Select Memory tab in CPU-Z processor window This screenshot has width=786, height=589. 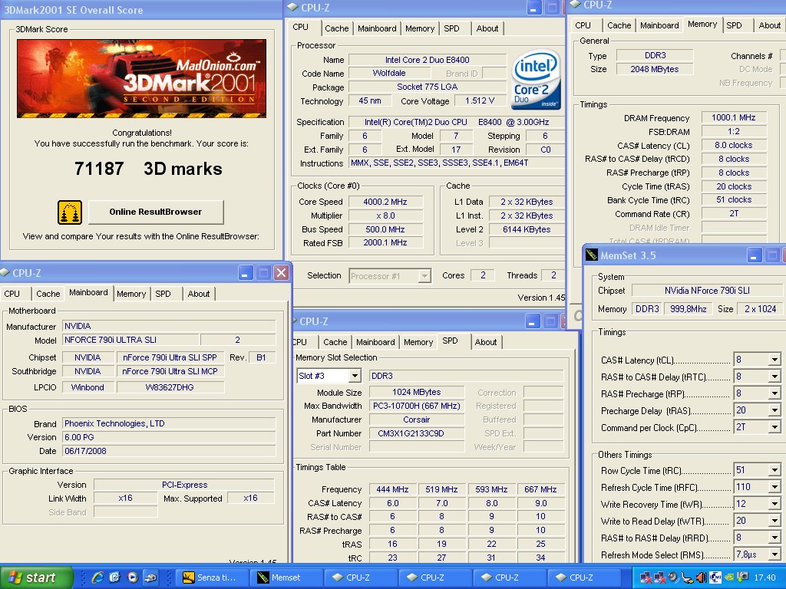[x=420, y=28]
